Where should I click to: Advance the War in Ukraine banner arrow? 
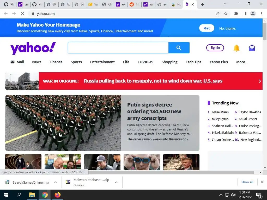pyautogui.click(x=259, y=81)
